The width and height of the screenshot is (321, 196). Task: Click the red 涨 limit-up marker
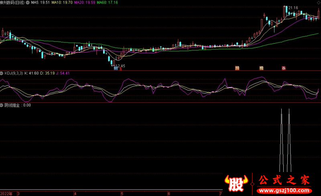pyautogui.click(x=284, y=68)
